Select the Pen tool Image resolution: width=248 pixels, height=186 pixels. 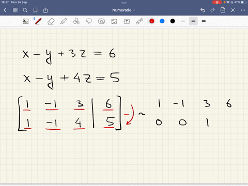point(38,21)
